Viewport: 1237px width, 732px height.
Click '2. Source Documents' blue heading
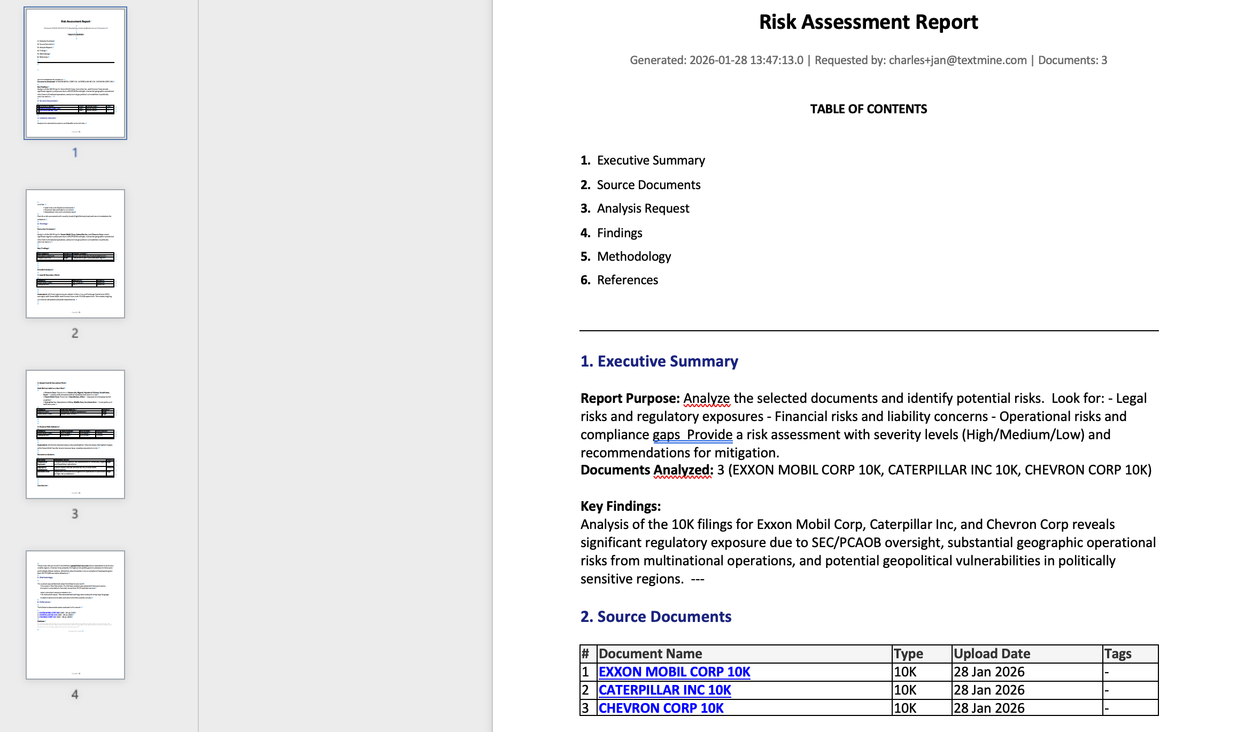tap(656, 617)
